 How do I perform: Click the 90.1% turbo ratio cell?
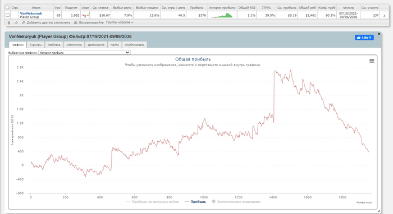click(x=327, y=15)
